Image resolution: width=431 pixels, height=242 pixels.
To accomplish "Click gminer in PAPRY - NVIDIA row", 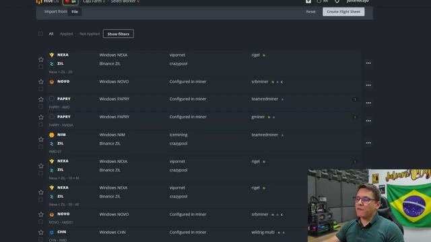I will pos(258,117).
